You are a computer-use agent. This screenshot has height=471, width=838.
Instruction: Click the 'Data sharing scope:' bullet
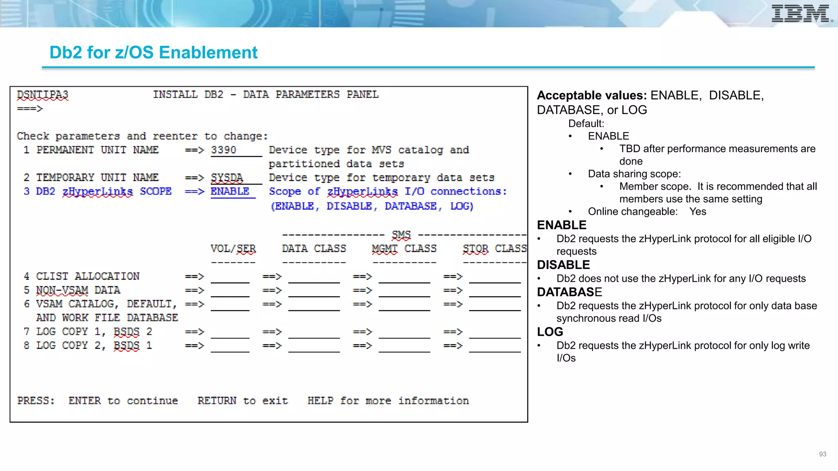coord(635,174)
